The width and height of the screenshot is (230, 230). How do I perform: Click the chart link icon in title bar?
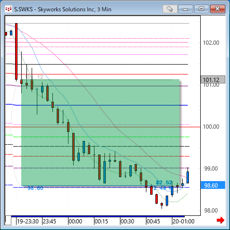click(170, 9)
